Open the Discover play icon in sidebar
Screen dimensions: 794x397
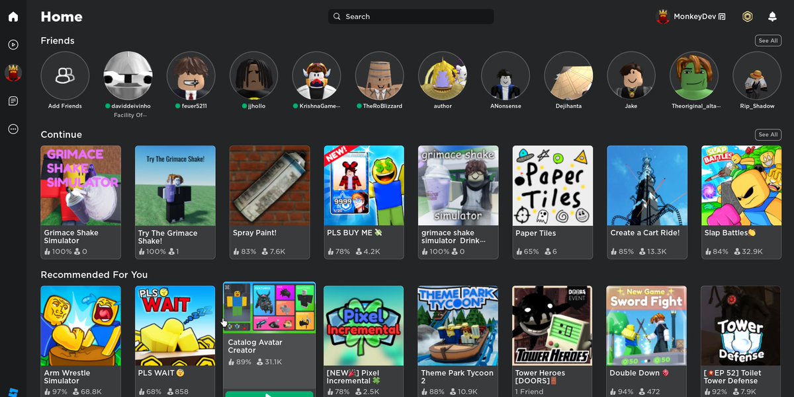coord(13,45)
